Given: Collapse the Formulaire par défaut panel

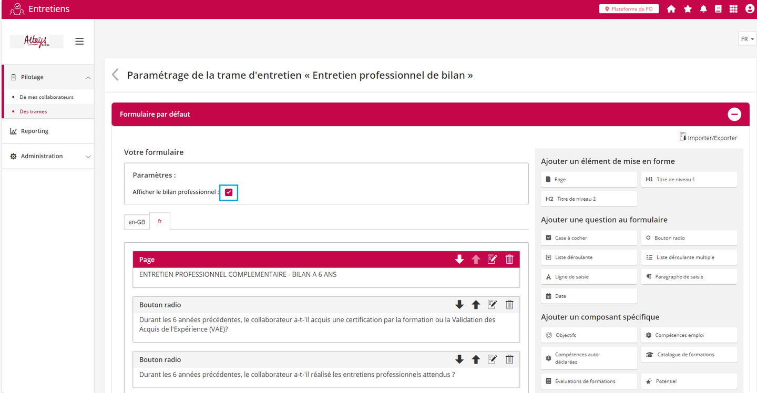Looking at the screenshot, I should [734, 114].
